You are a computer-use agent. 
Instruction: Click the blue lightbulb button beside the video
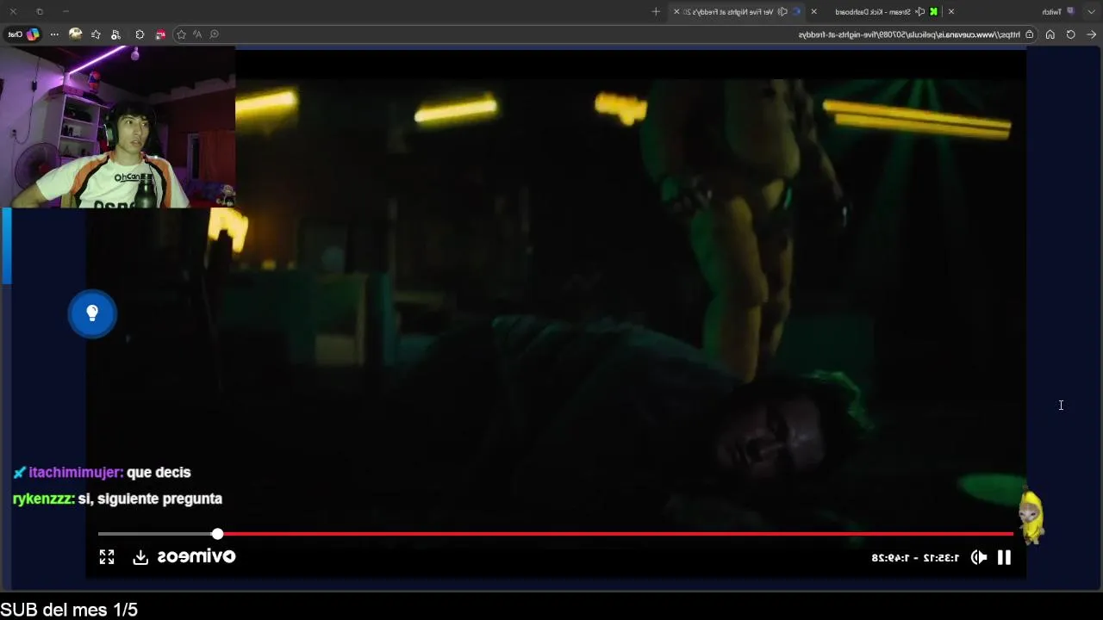click(x=92, y=313)
